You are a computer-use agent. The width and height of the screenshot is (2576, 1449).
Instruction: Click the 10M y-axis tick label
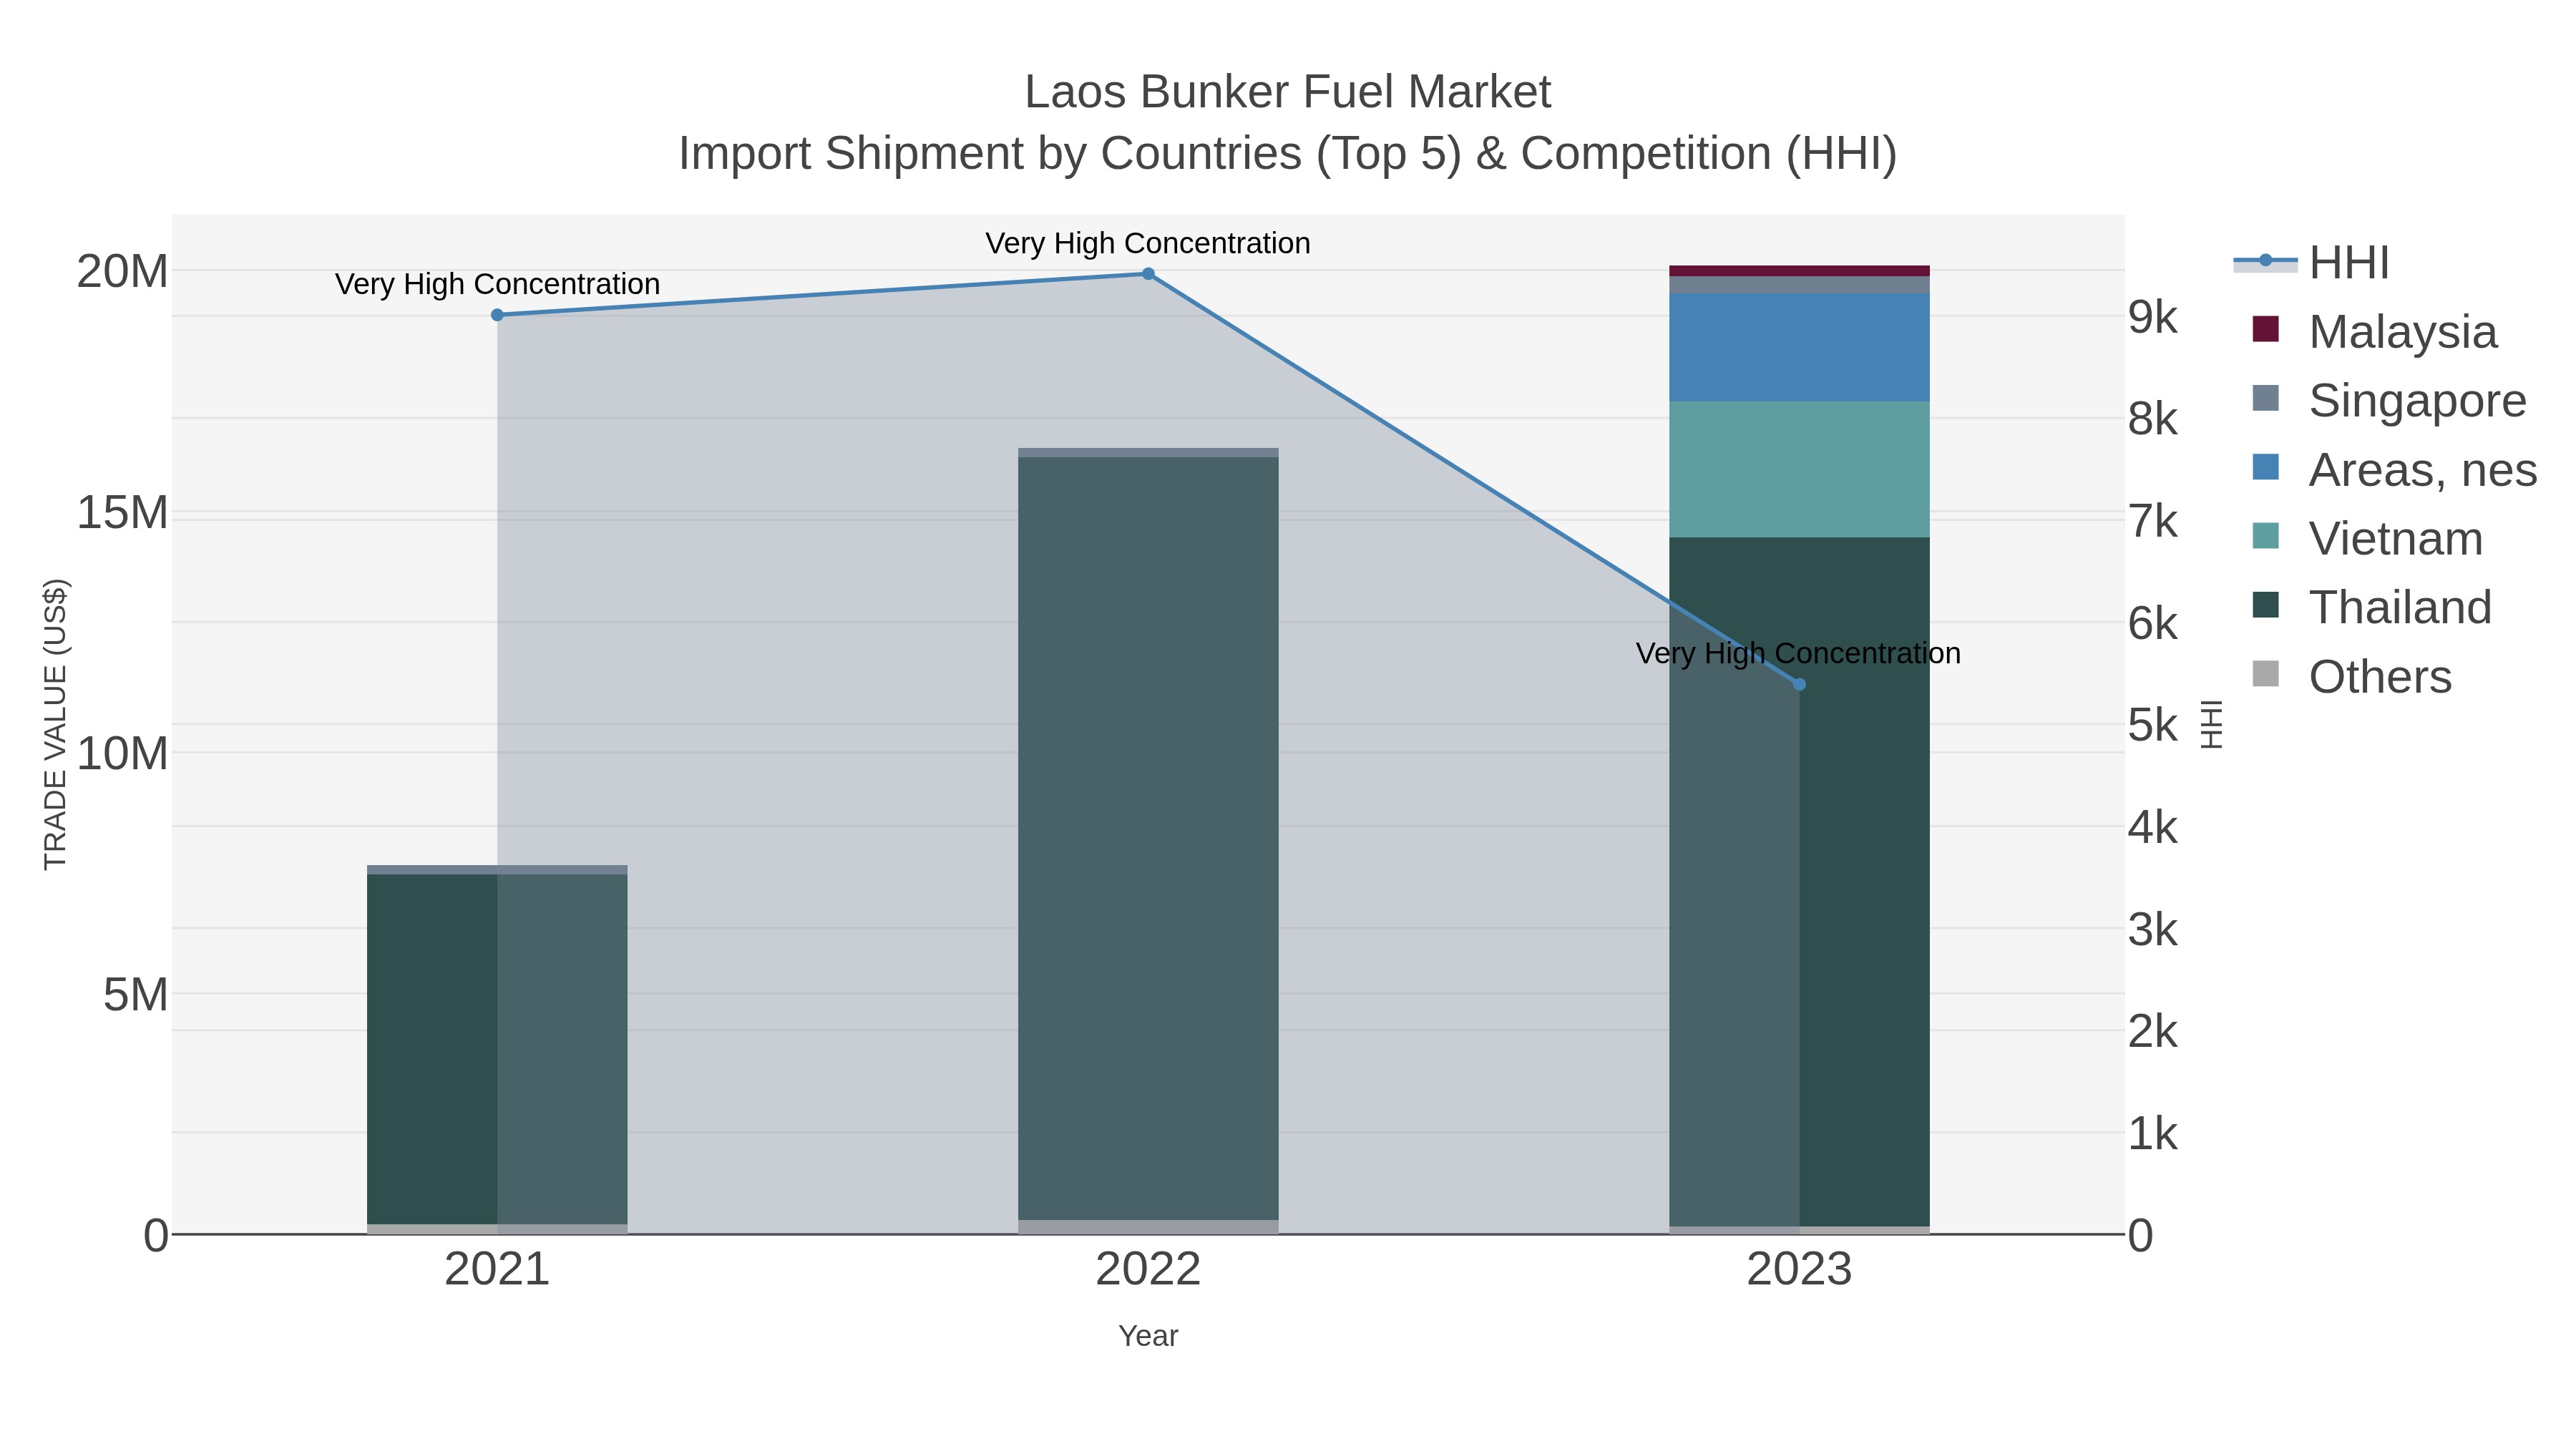tap(122, 753)
